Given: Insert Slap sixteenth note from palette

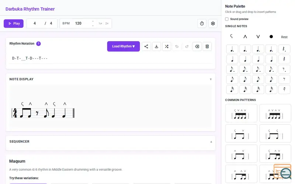Looking at the screenshot, I should pos(271,89).
